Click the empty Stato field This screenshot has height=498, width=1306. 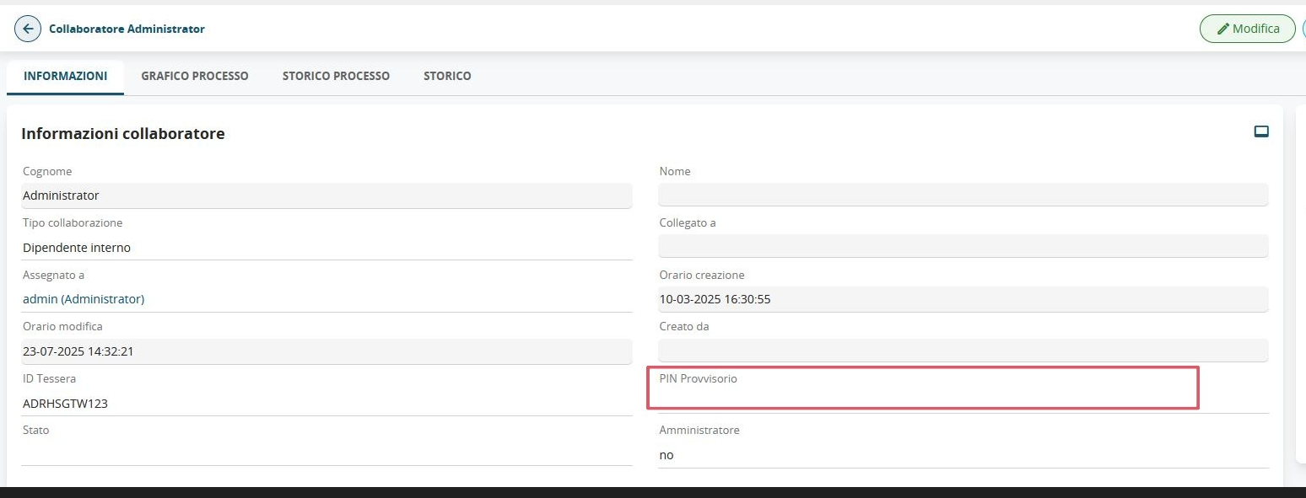tap(326, 453)
